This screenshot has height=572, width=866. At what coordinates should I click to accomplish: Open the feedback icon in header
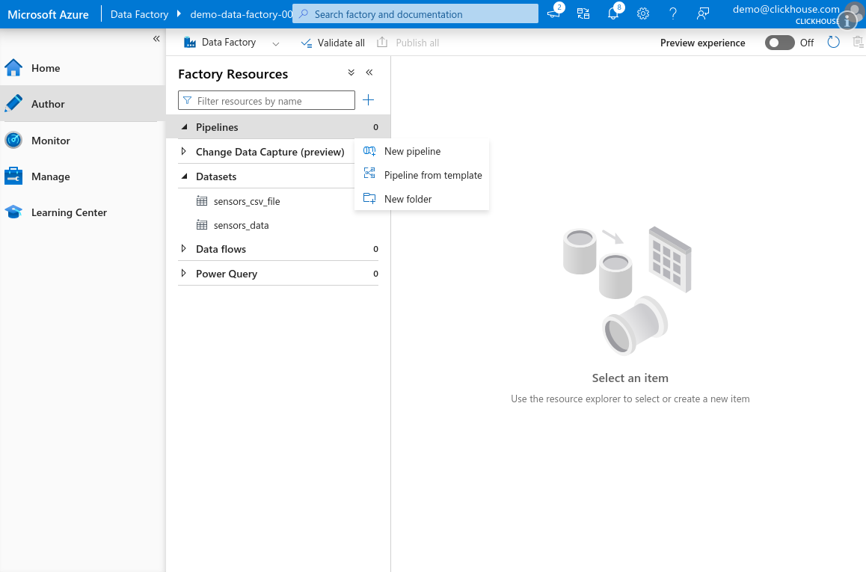point(702,13)
